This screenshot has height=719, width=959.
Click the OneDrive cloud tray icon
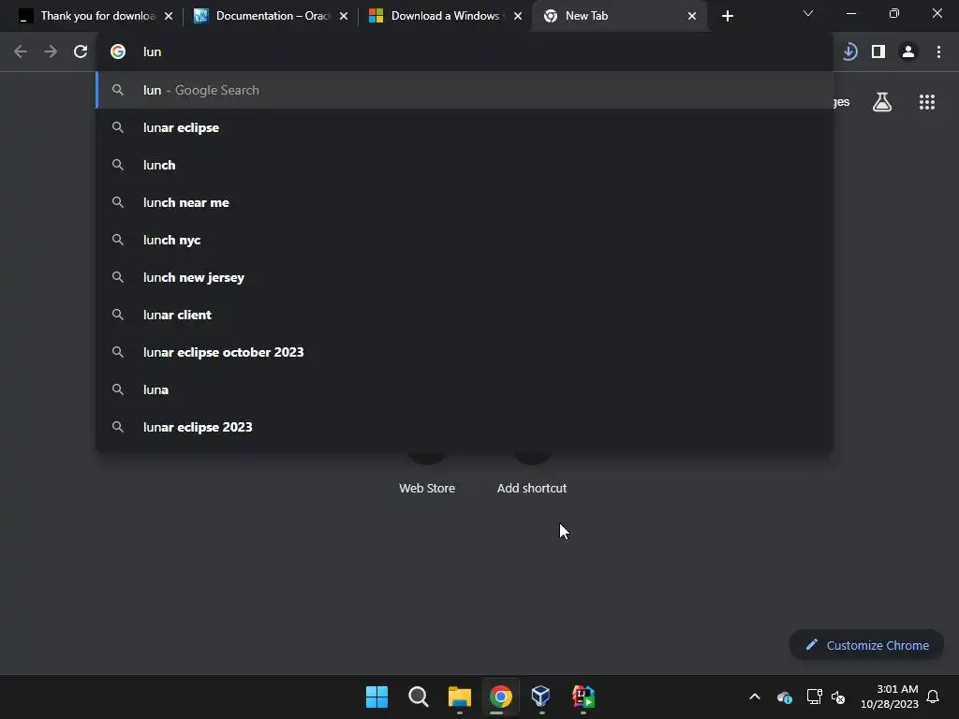[785, 697]
